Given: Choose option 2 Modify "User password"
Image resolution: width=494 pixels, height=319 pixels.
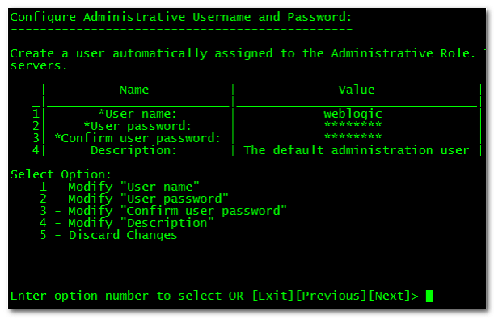Looking at the screenshot, I should 134,199.
